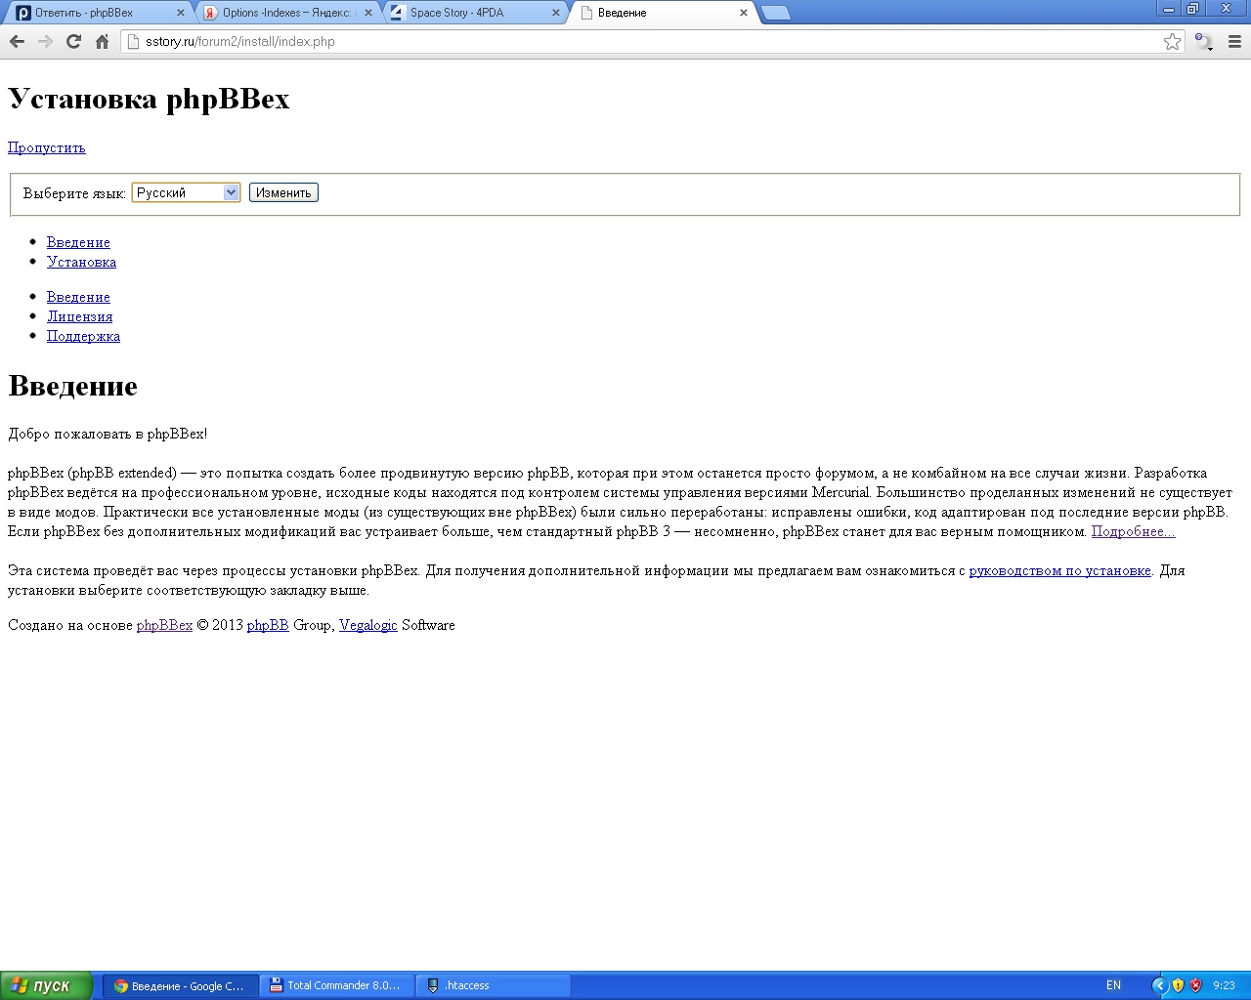Image resolution: width=1251 pixels, height=1000 pixels.
Task: Click the browser Back arrow button
Action: pyautogui.click(x=17, y=41)
